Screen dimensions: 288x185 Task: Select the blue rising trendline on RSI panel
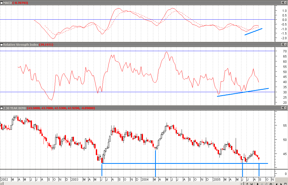[x=243, y=92]
